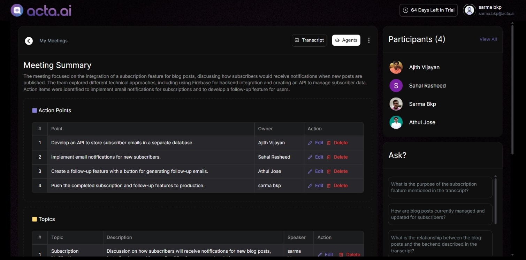The width and height of the screenshot is (526, 260).
Task: Click the back arrow beside My Meetings
Action: click(x=29, y=41)
